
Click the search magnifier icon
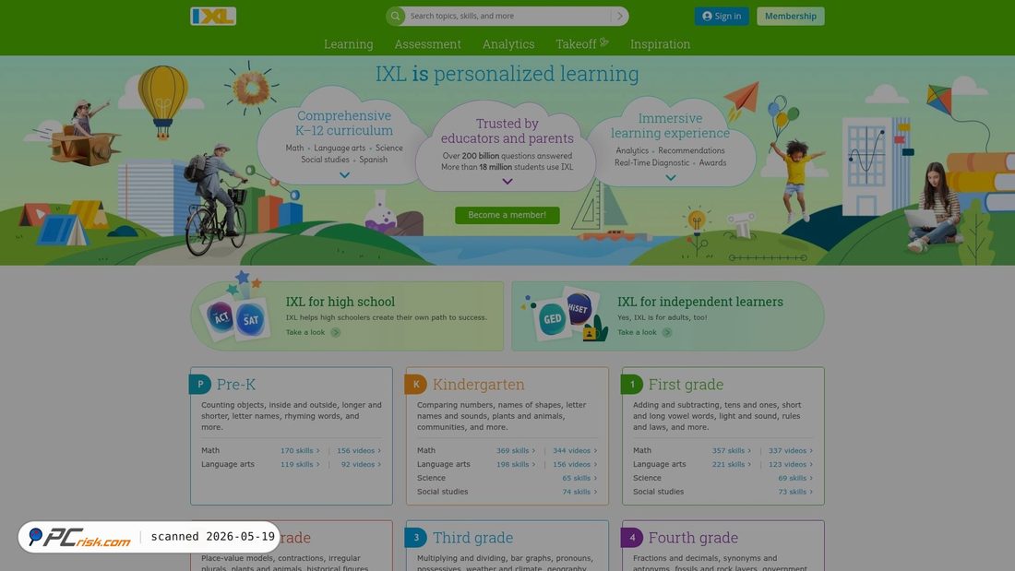point(396,17)
